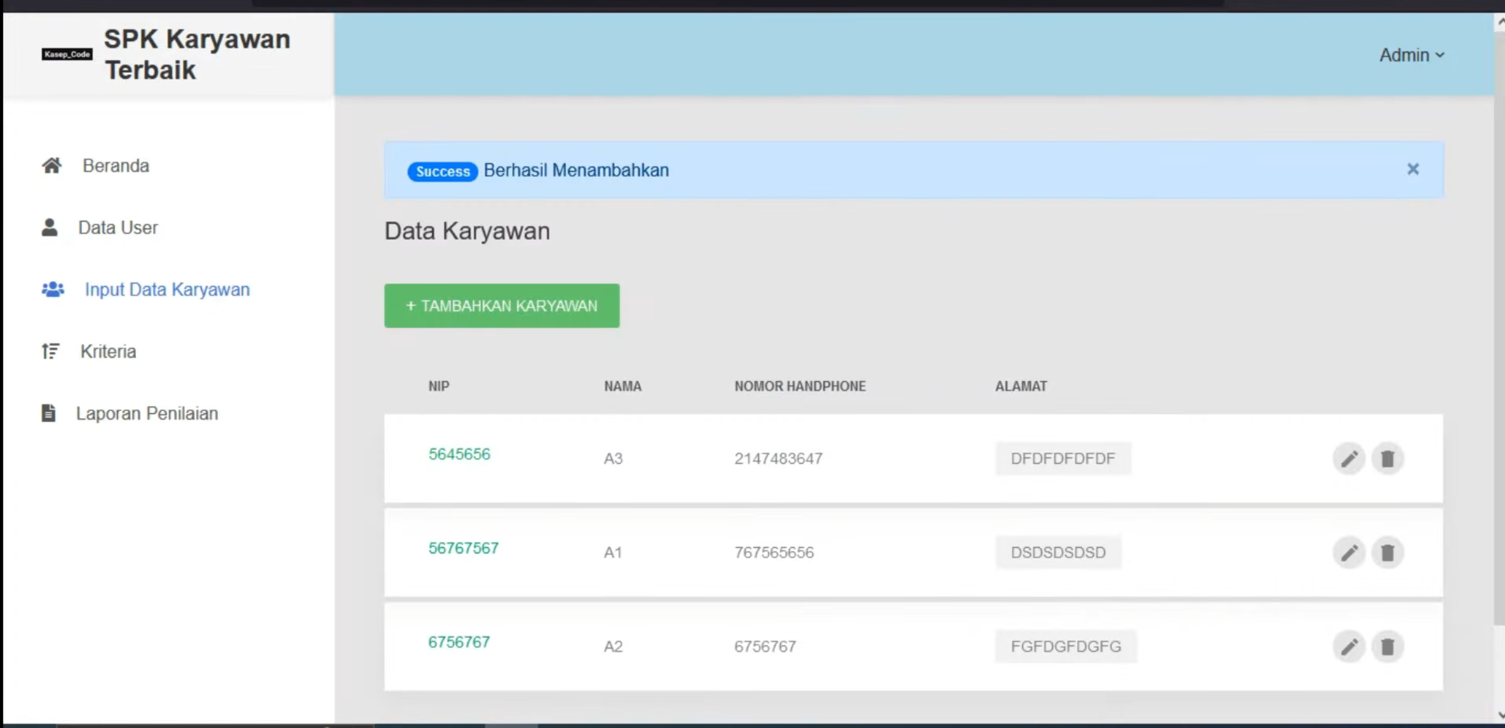Click the Tambahkan Karyawan button
The height and width of the screenshot is (728, 1505).
coord(502,306)
